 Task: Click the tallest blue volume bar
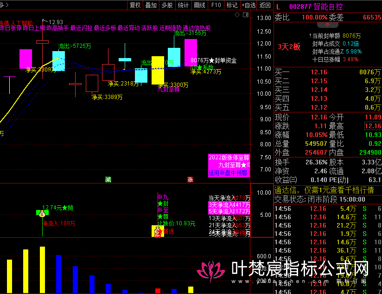click(59, 274)
